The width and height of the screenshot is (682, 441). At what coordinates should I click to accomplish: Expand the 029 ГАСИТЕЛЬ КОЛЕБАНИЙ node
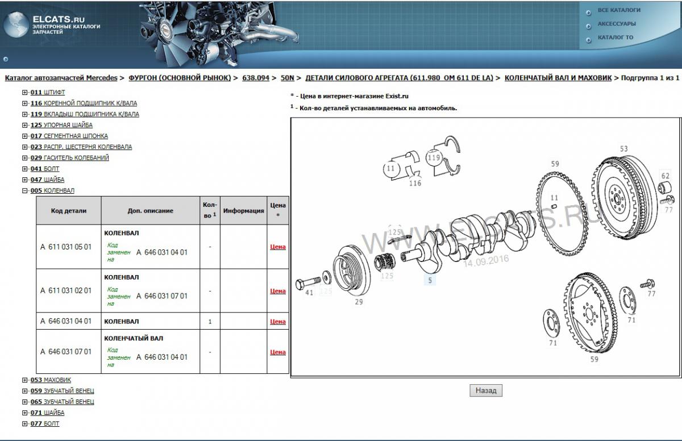(24, 158)
